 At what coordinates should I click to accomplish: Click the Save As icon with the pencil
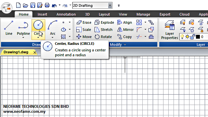pos(40,6)
